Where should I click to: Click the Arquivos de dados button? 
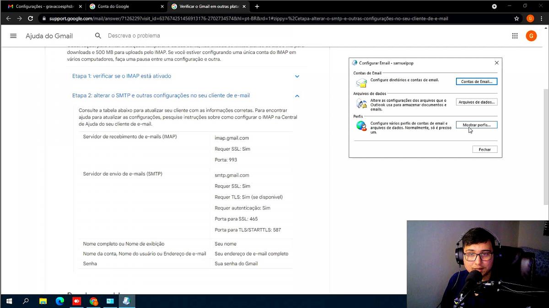click(x=477, y=102)
